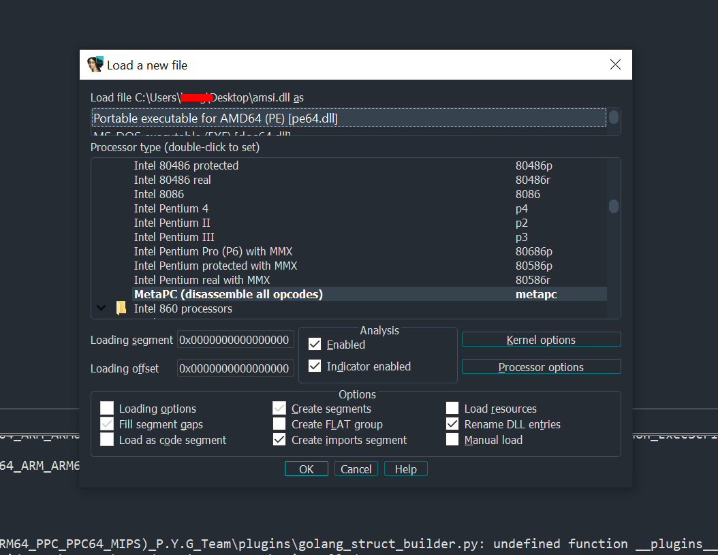Enable Loading options checkbox
718x555 pixels.
pyautogui.click(x=107, y=408)
